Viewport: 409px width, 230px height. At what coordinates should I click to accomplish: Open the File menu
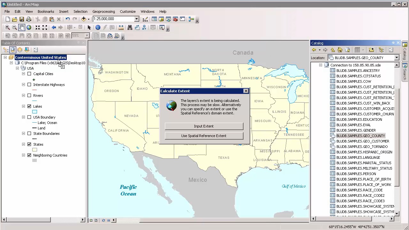pyautogui.click(x=7, y=11)
